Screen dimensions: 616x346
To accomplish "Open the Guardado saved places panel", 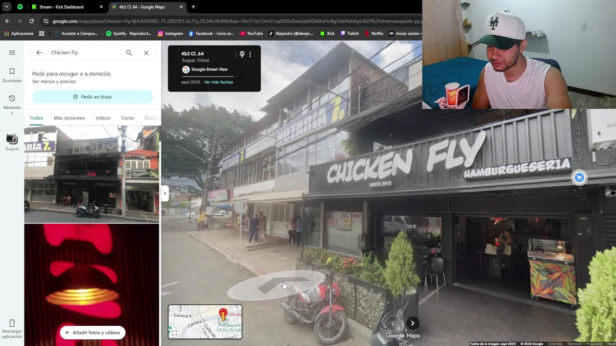I will point(12,75).
